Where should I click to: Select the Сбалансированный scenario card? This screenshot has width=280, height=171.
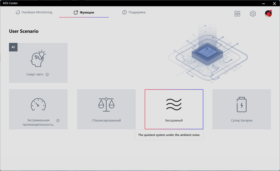(x=106, y=109)
